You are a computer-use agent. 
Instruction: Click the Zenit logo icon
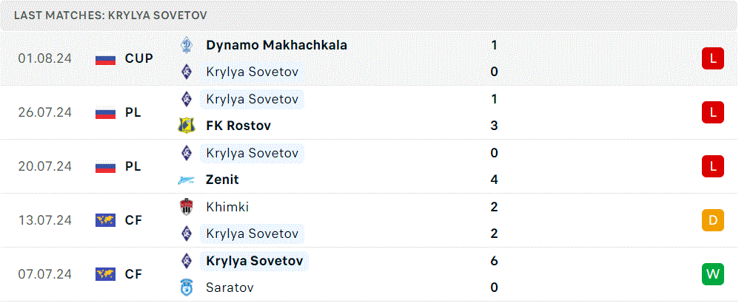point(186,180)
